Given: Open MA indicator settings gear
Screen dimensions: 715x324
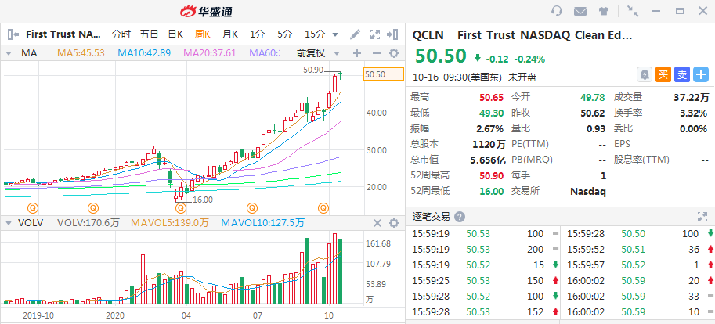Looking at the screenshot, I should [x=393, y=53].
